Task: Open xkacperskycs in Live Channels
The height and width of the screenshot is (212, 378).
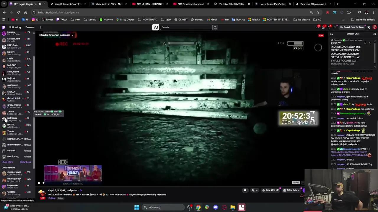Action: [17, 173]
